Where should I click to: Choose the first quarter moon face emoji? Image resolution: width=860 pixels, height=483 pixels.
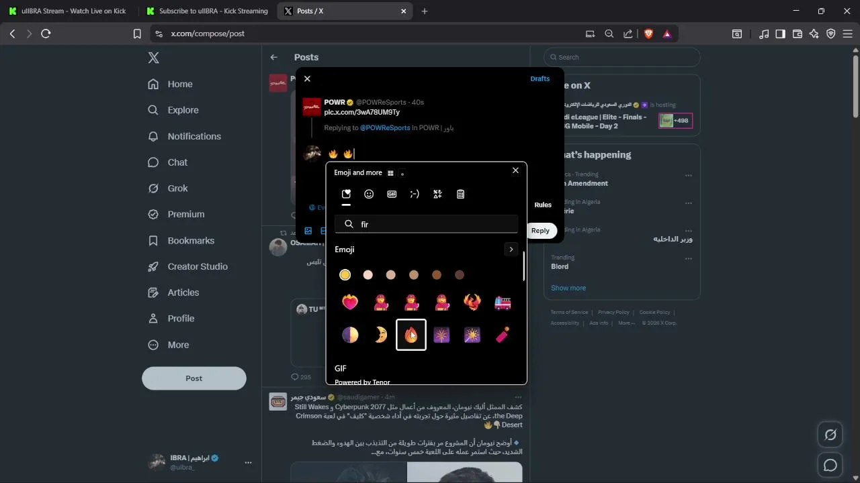[x=381, y=335]
